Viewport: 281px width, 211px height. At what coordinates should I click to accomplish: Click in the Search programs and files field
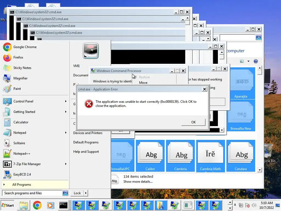coord(32,193)
